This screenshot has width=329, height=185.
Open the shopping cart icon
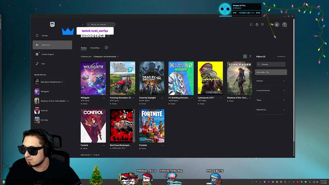click(x=262, y=25)
